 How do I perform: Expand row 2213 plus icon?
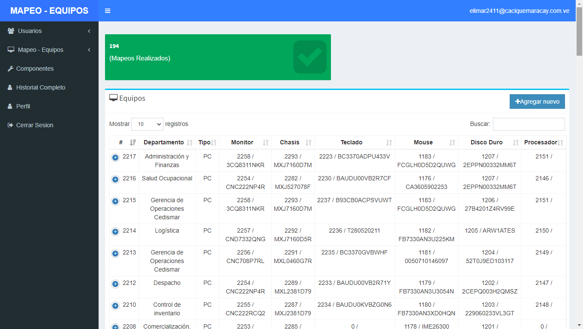[115, 254]
